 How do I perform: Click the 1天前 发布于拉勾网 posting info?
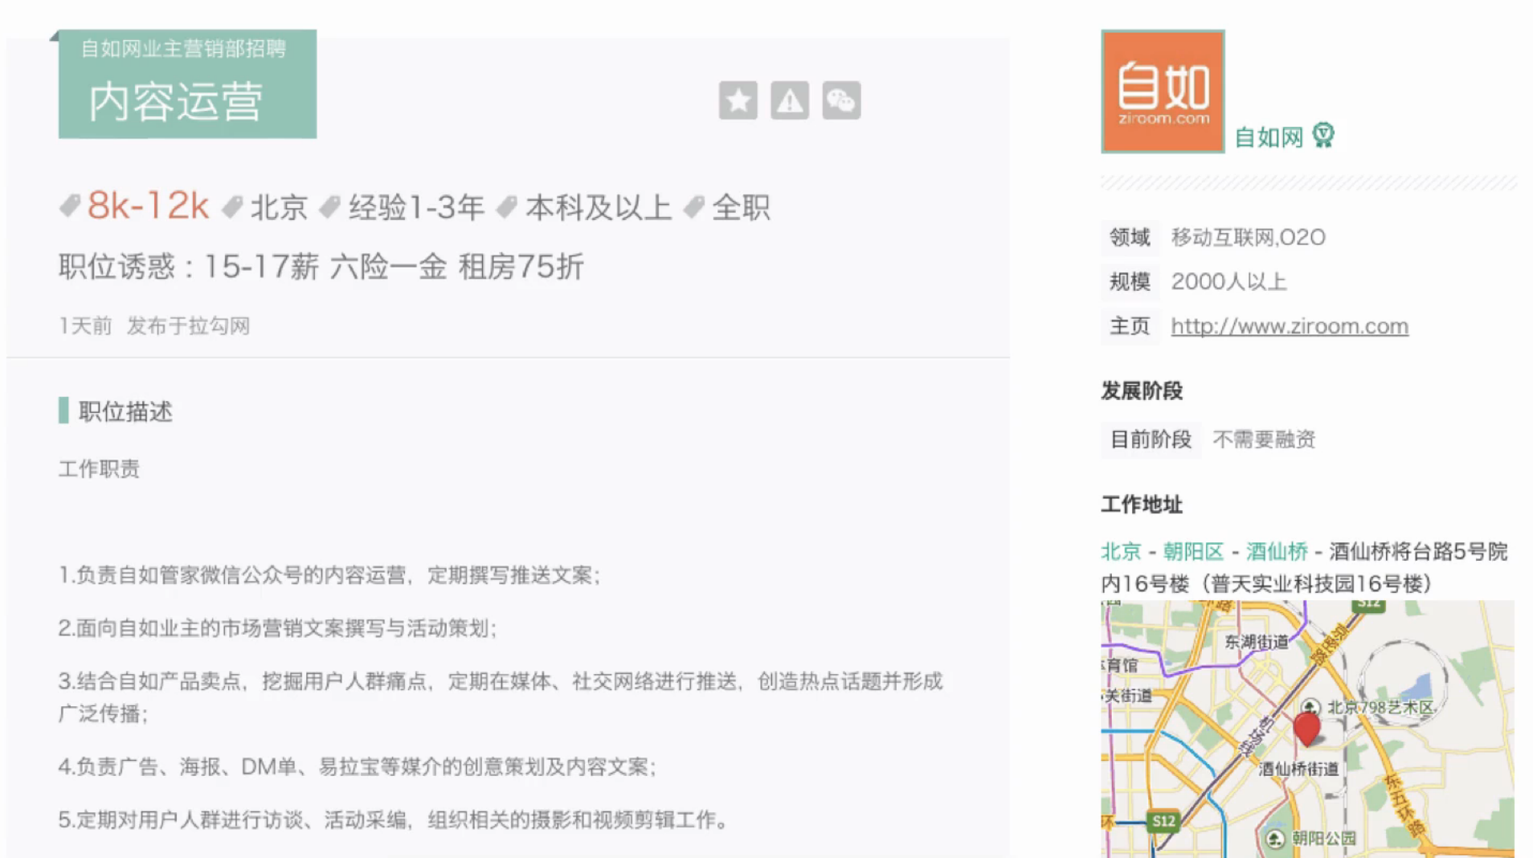pos(154,326)
